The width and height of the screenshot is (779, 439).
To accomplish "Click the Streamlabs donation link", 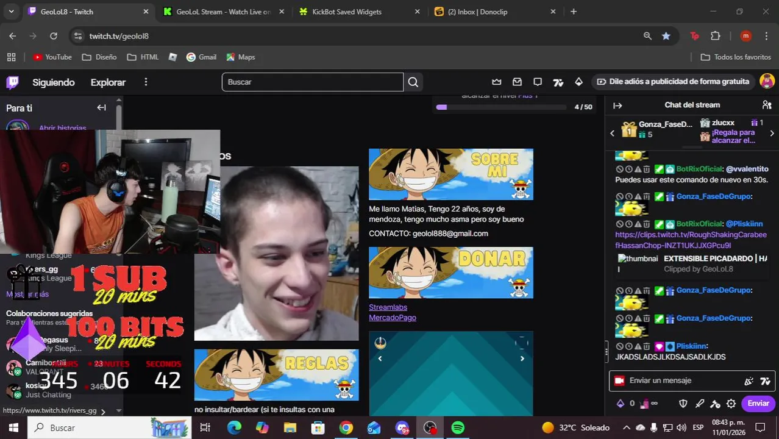I will coord(388,307).
